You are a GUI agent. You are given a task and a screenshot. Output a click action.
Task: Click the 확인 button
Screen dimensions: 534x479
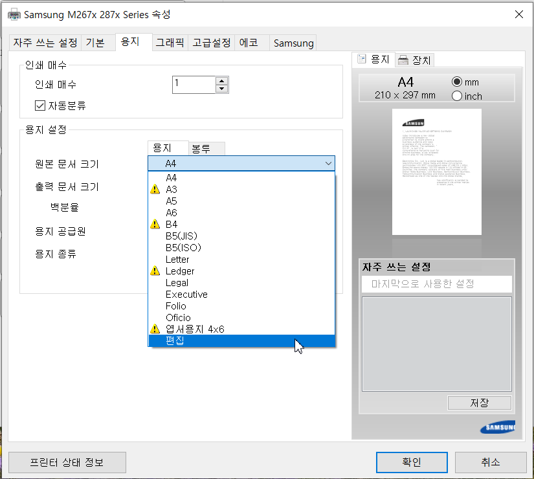click(412, 462)
